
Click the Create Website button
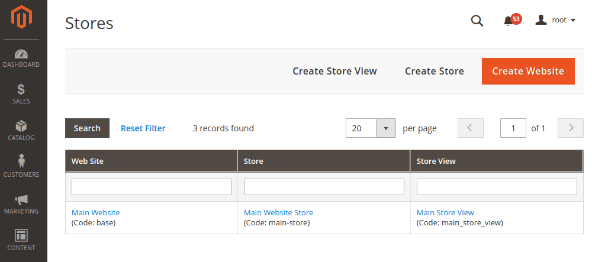(x=528, y=71)
